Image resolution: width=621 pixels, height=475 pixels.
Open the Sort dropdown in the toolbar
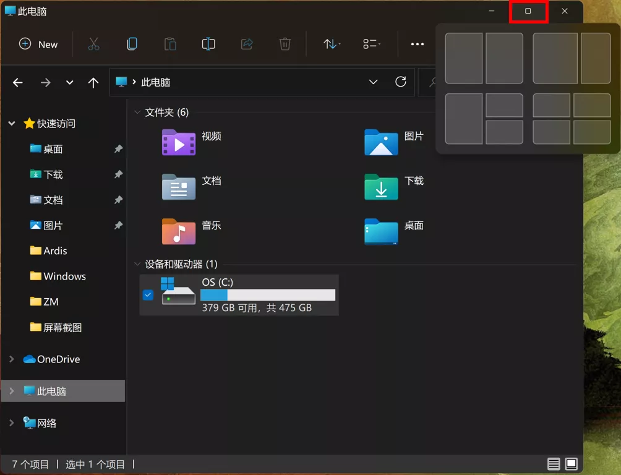pyautogui.click(x=331, y=44)
